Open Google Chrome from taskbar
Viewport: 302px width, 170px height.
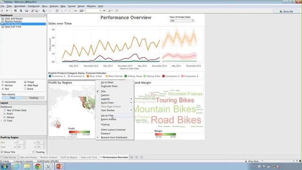[x=38, y=166]
